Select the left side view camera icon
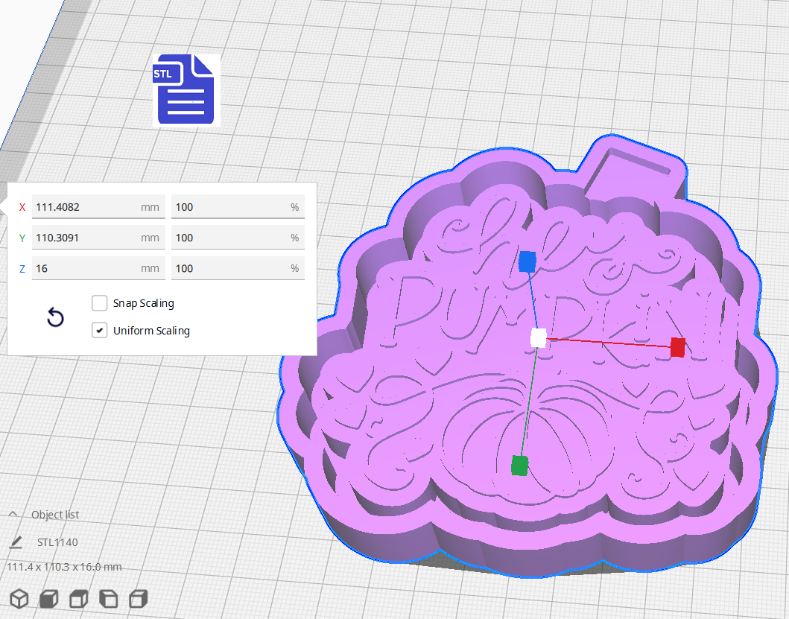The height and width of the screenshot is (619, 789). coord(109,598)
